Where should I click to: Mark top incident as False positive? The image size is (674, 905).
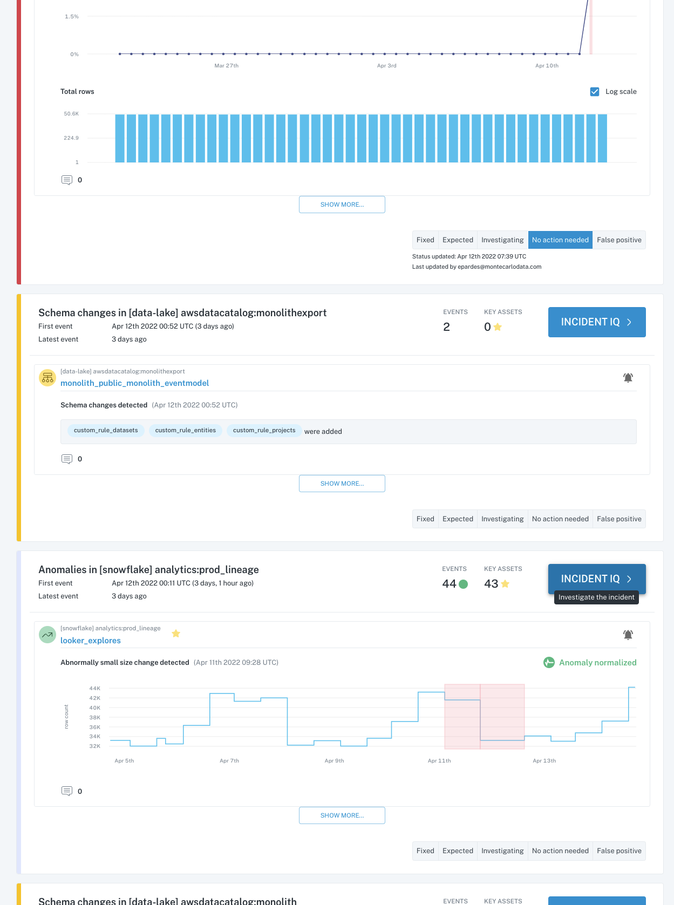click(619, 240)
